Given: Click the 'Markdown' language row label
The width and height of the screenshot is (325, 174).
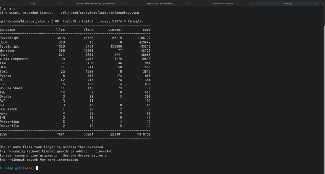Looking at the screenshot, I should click(8, 50).
